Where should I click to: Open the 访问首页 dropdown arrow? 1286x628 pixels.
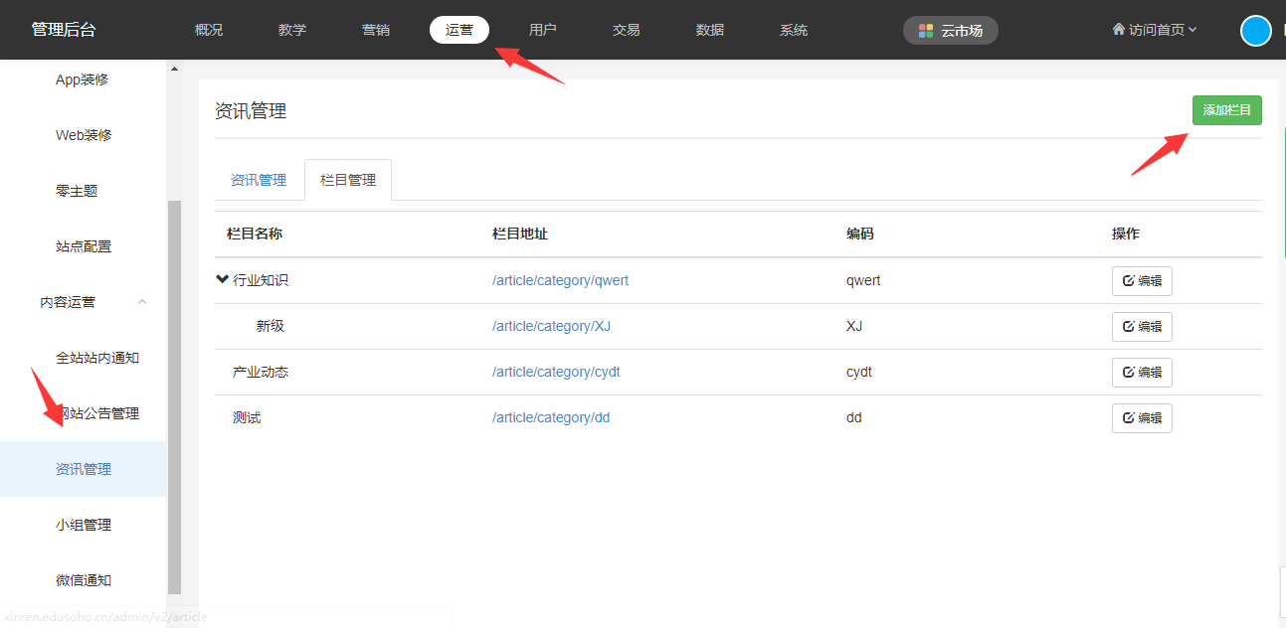coord(1193,30)
